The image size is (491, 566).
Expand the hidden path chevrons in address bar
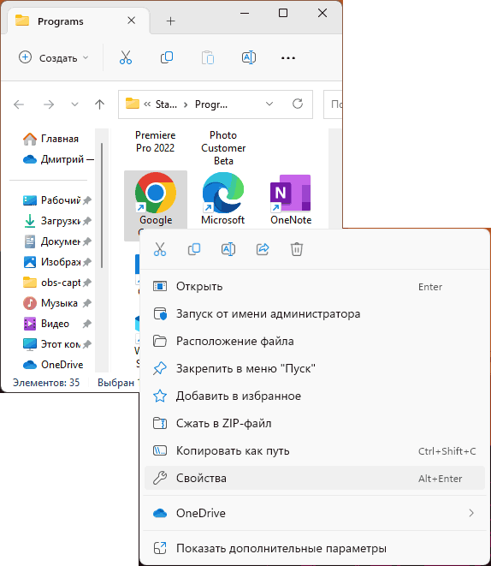coord(147,104)
